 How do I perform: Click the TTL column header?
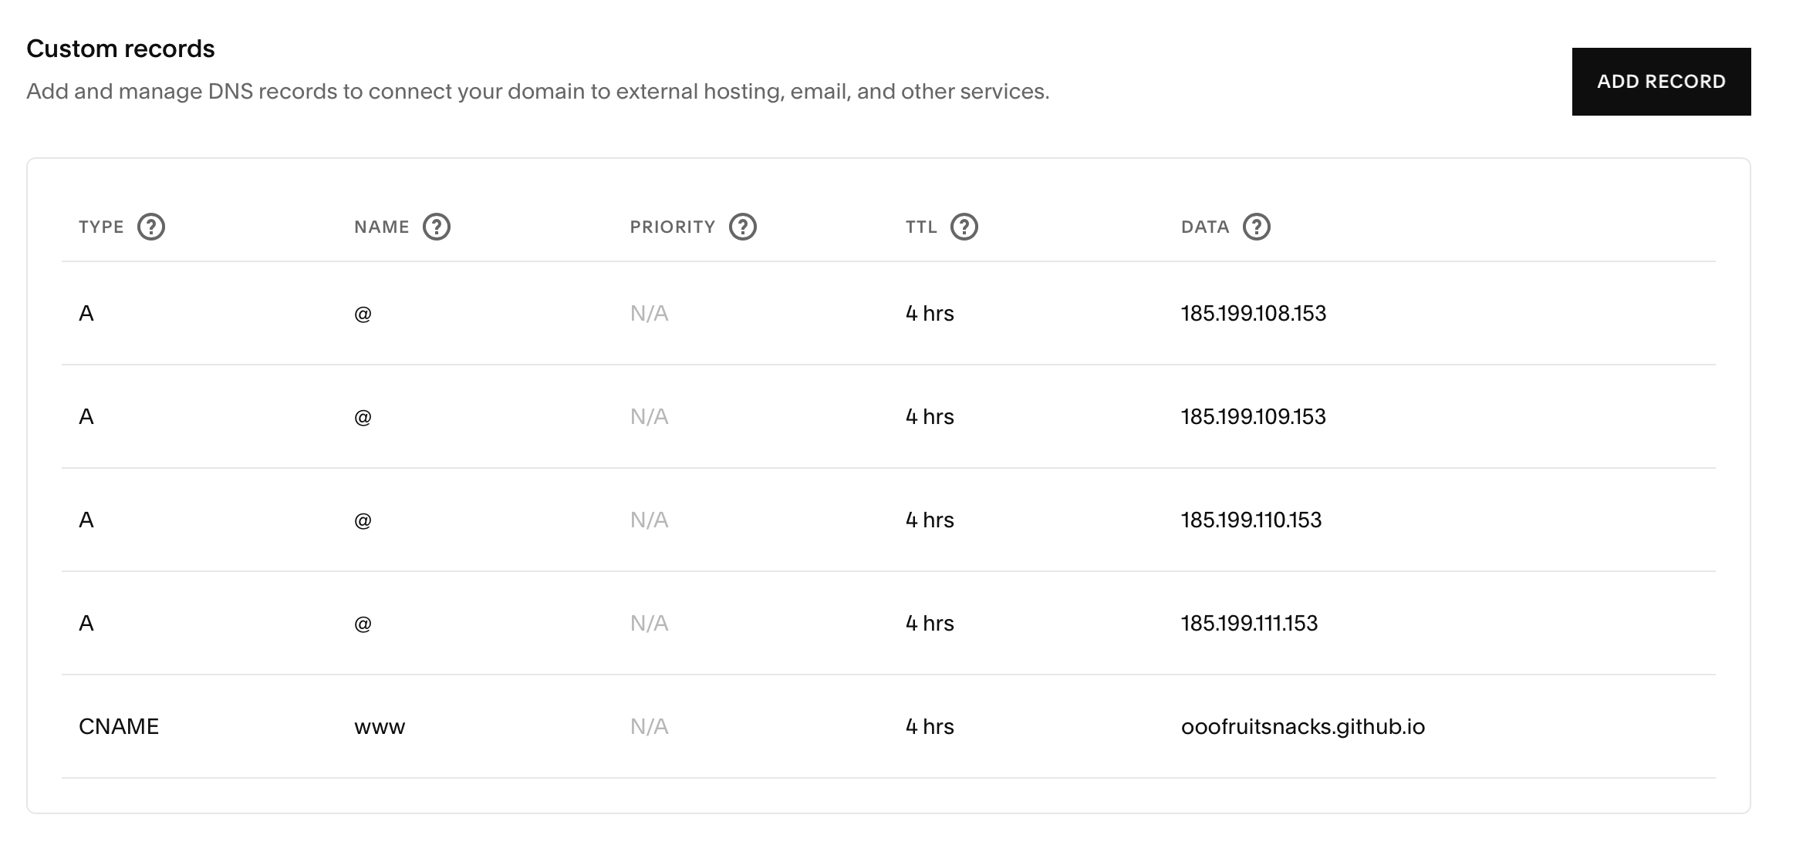(921, 227)
